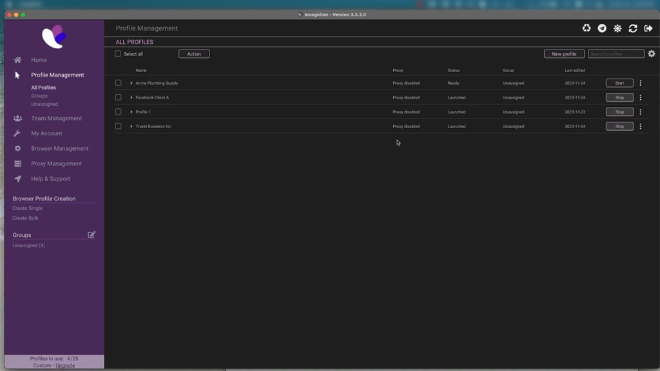Expand the Acme Plumbing Supply row details
This screenshot has height=371, width=660.
(131, 83)
